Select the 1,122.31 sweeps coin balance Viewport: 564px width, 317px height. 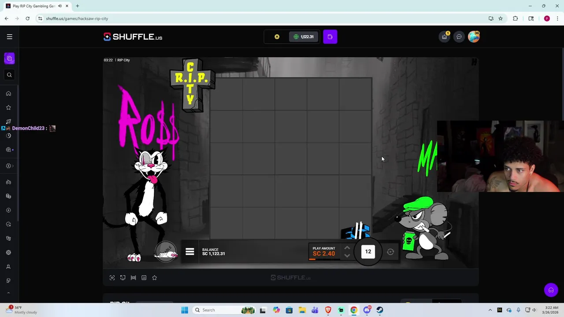[x=304, y=37]
